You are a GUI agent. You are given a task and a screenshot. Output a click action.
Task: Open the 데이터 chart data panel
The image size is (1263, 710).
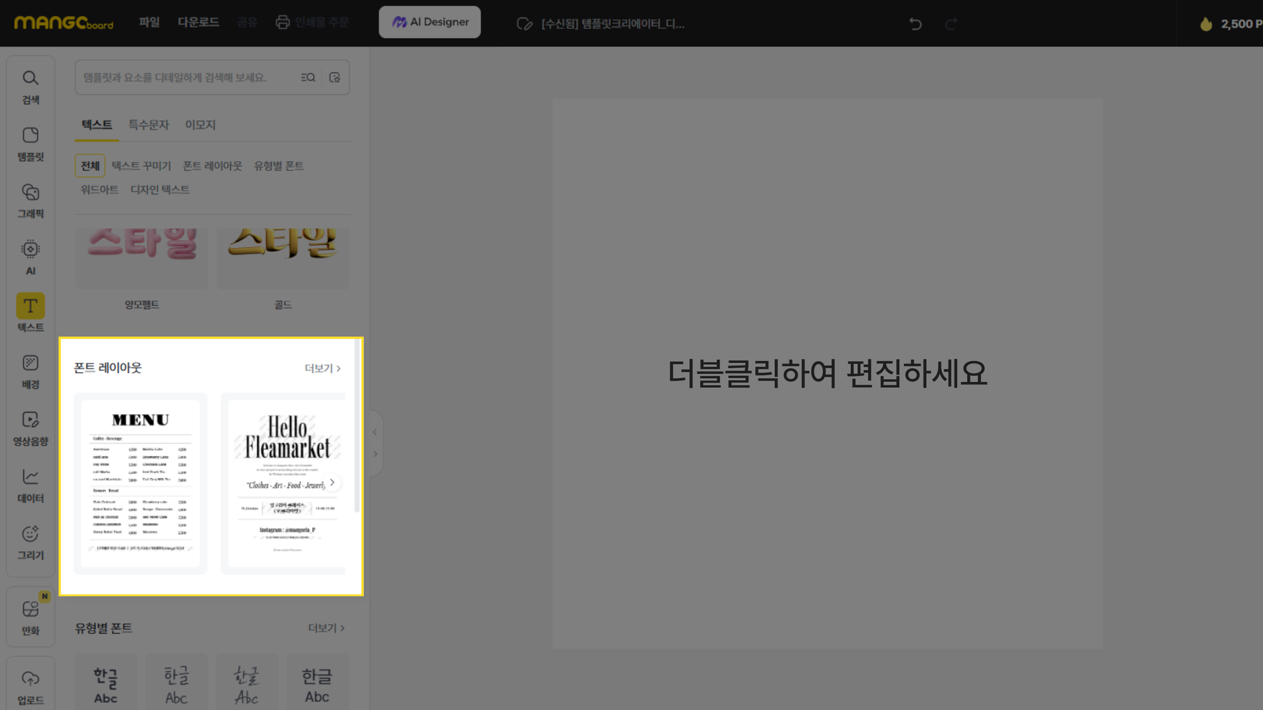[x=30, y=485]
